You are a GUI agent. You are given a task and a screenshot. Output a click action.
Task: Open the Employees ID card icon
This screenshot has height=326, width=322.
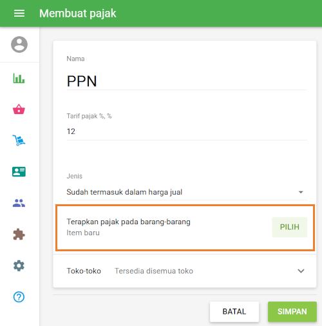pyautogui.click(x=19, y=171)
